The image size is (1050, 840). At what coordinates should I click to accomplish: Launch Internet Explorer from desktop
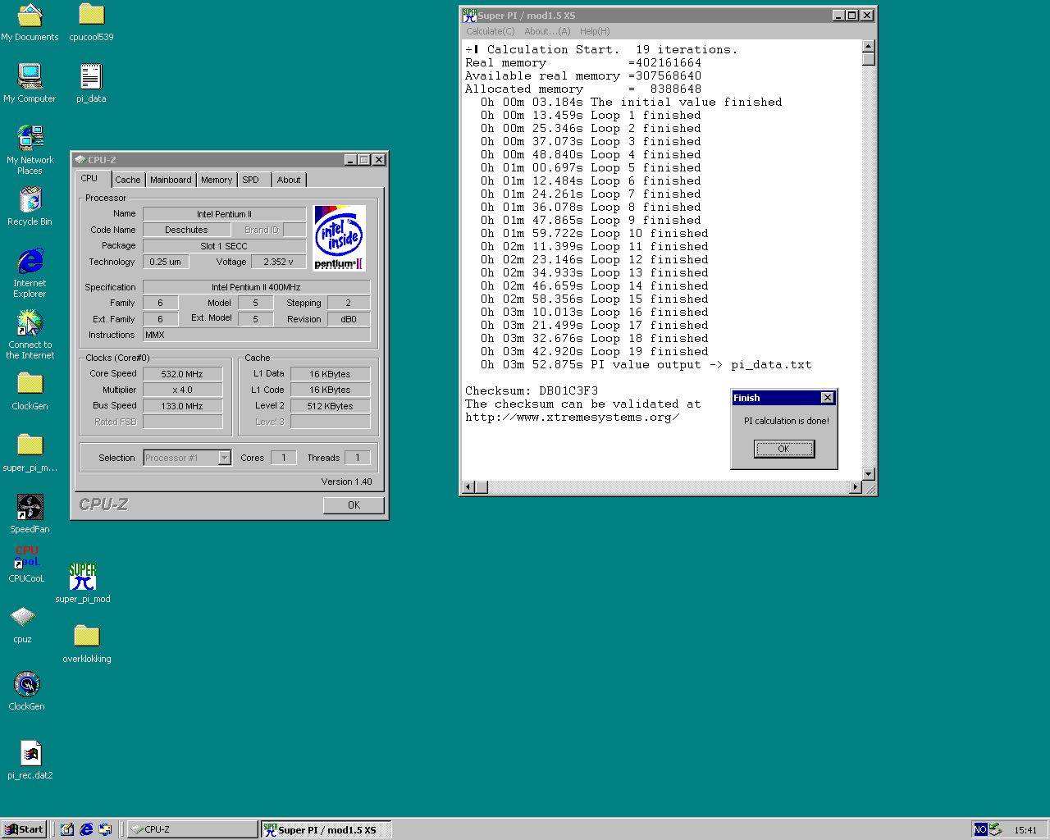(x=30, y=273)
